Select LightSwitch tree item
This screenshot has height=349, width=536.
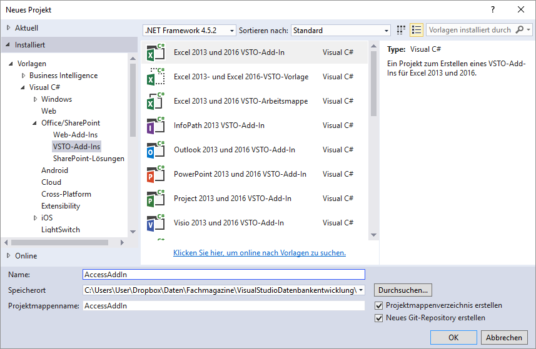tap(61, 230)
